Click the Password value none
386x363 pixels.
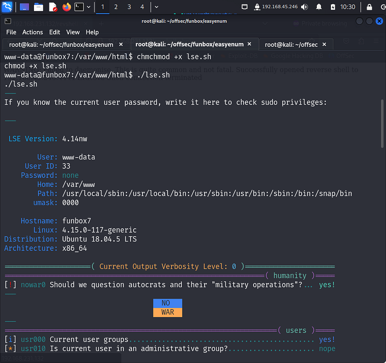coord(71,175)
